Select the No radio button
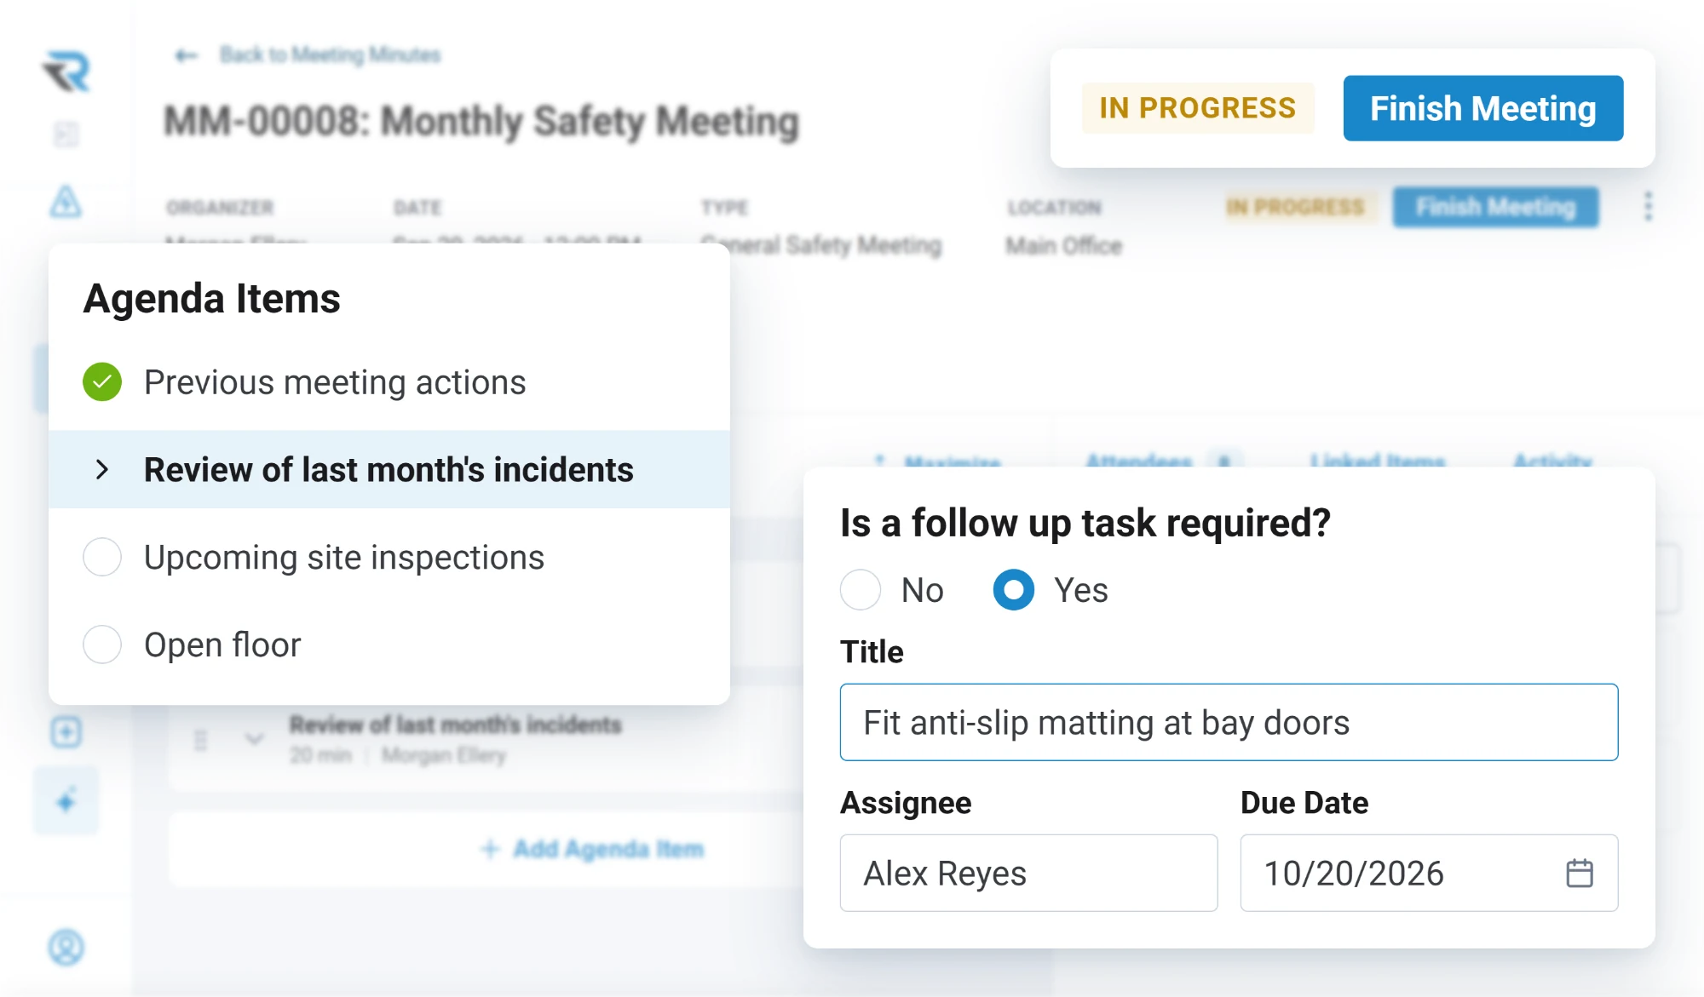This screenshot has width=1704, height=997. point(861,590)
